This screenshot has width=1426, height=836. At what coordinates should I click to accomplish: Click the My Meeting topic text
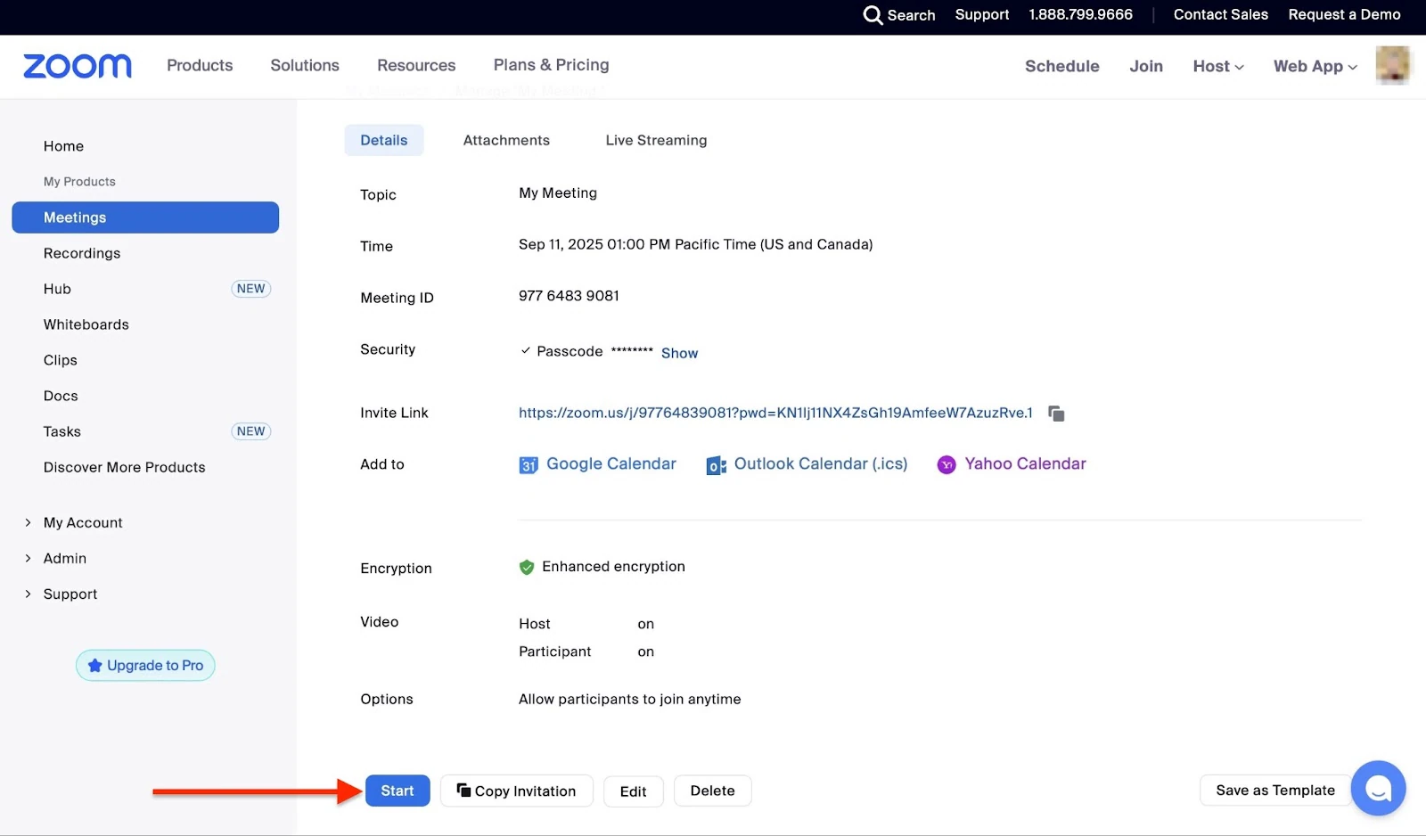(x=558, y=193)
